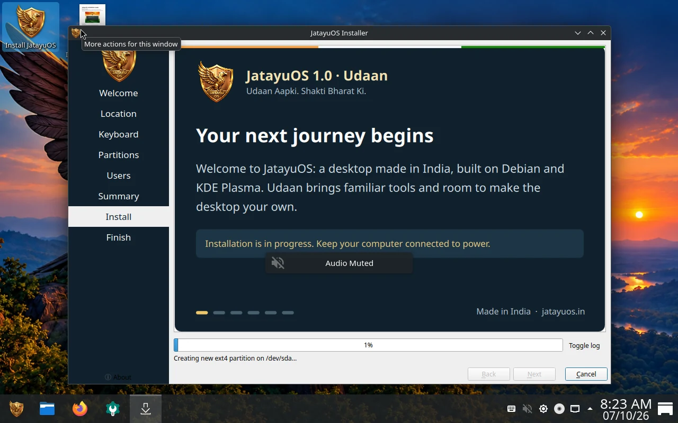Click the highlighted Install step in sidebar
This screenshot has height=423, width=678.
coord(119,217)
